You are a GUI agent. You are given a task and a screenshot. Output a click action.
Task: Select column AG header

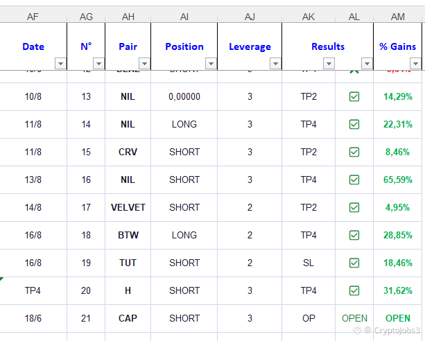(x=86, y=17)
